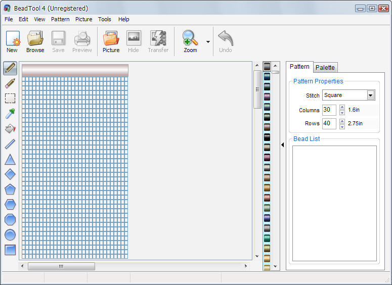Click the Zoom magnifier tool
This screenshot has height=285, width=392.
[190, 41]
